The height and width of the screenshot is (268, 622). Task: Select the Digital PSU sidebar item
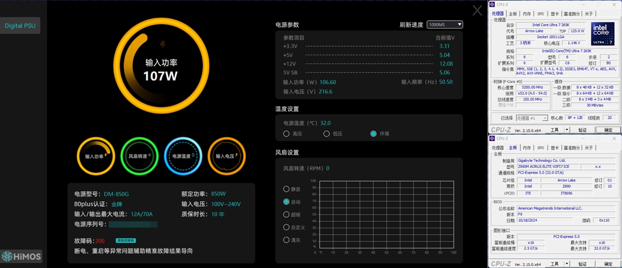pyautogui.click(x=20, y=25)
